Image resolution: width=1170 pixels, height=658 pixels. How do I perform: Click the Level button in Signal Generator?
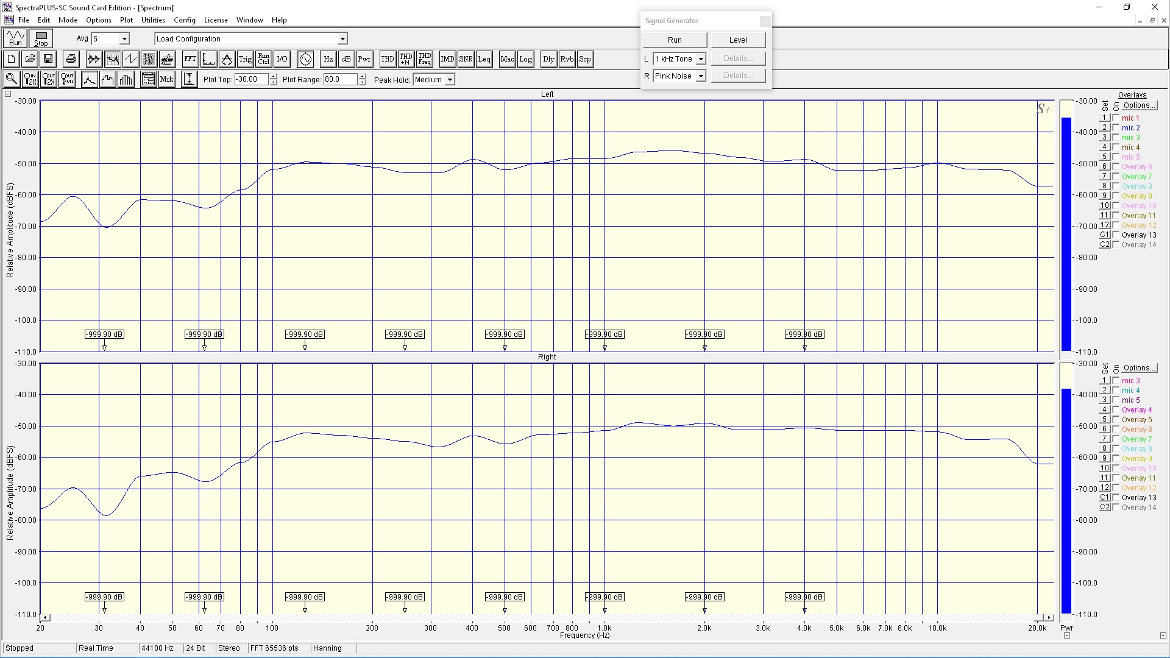[x=738, y=40]
